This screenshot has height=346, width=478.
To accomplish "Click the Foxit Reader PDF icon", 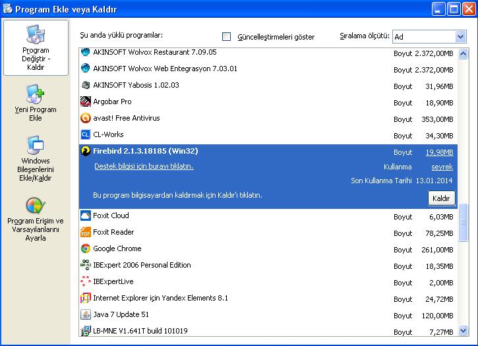I will pos(86,232).
